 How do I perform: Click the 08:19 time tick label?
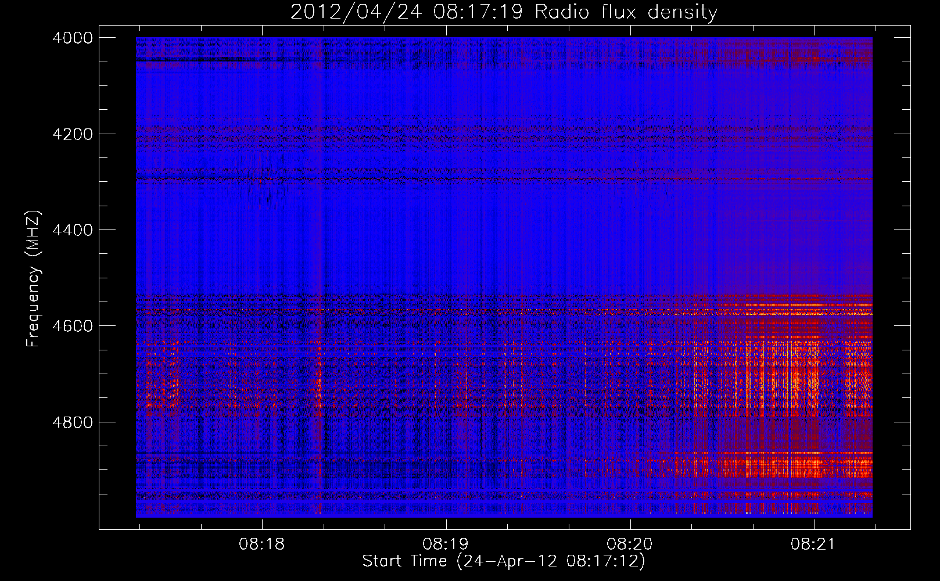[x=446, y=544]
